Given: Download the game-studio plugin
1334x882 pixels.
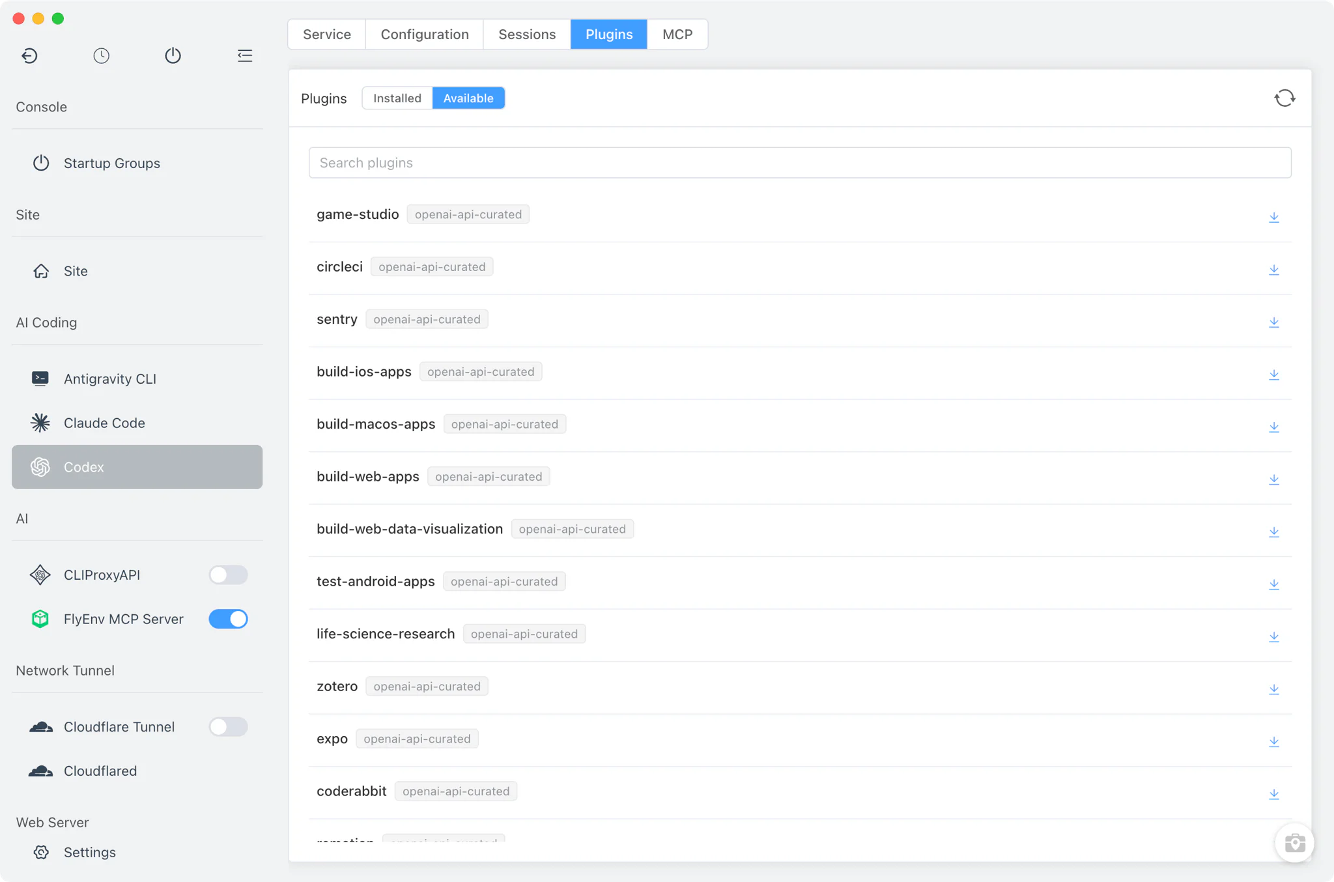Looking at the screenshot, I should click(1274, 217).
